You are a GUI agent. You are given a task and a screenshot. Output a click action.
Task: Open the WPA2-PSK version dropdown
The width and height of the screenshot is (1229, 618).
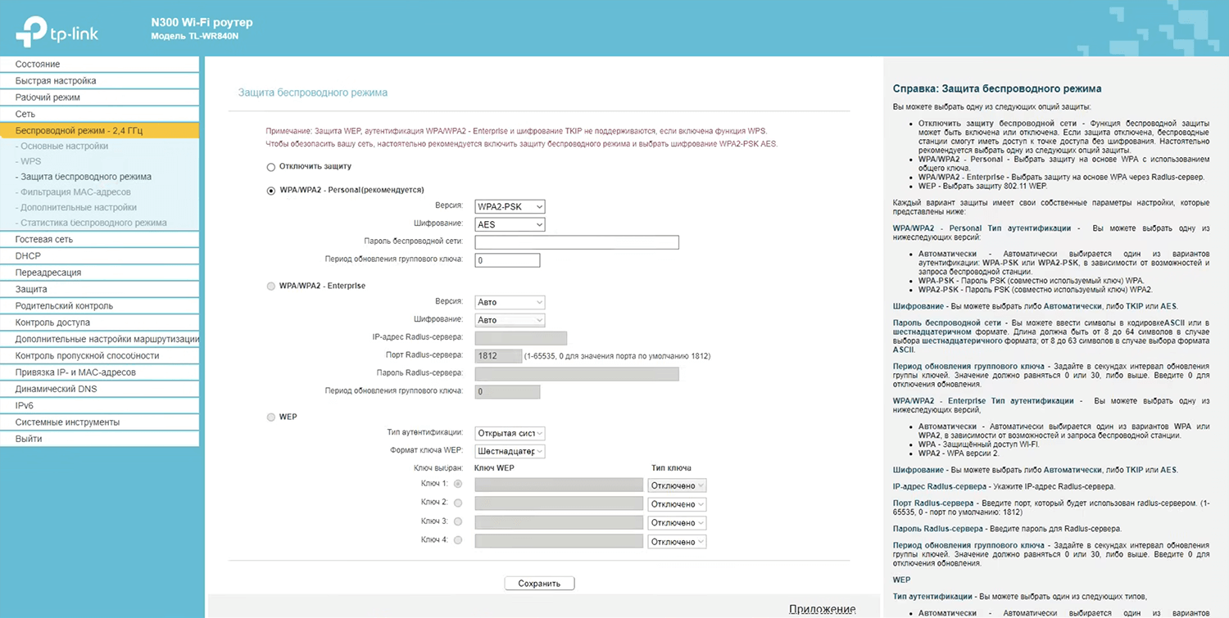click(x=510, y=207)
